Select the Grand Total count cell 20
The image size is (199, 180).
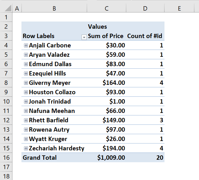pos(145,158)
